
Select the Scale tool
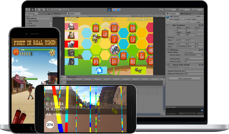click(x=41, y=10)
